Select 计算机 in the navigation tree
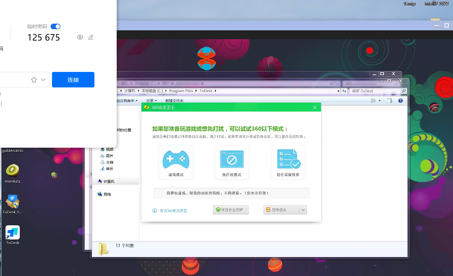Screen dimensions: 453x276 click(109, 182)
